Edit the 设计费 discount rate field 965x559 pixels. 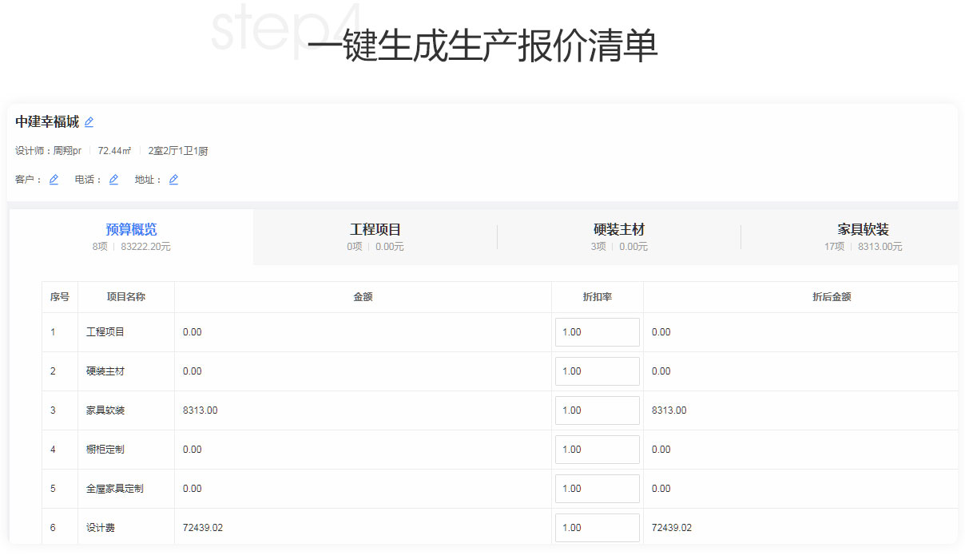[x=597, y=528]
